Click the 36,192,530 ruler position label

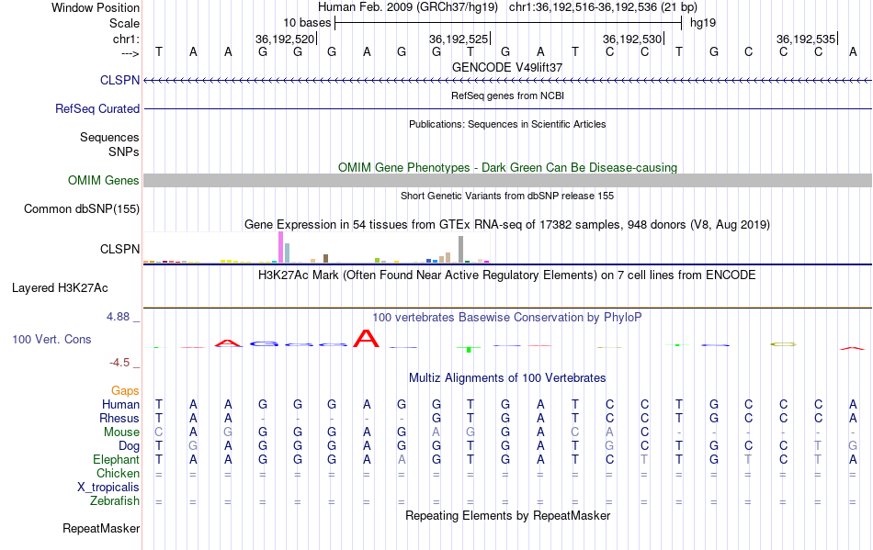point(632,39)
